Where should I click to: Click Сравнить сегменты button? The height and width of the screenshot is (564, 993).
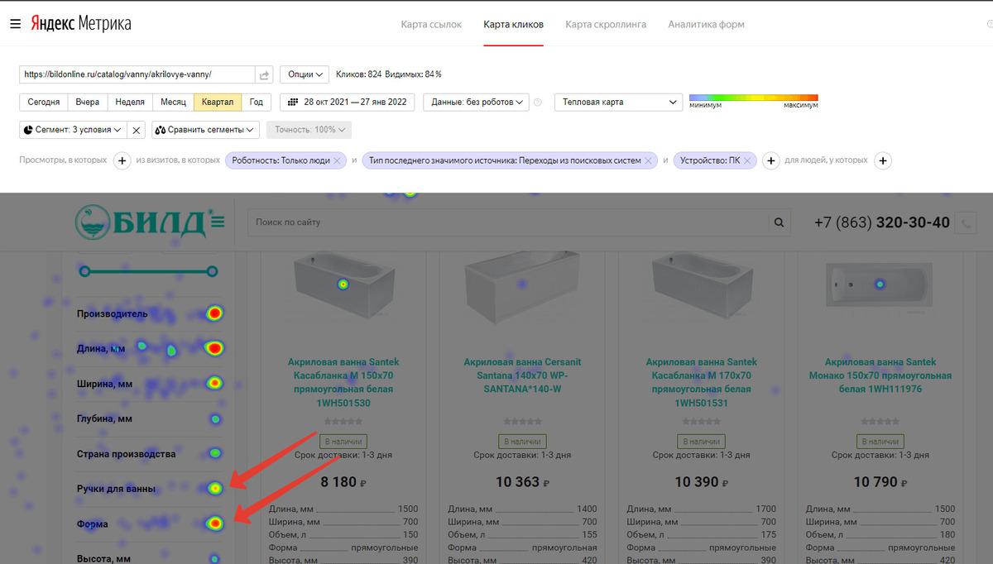[x=206, y=130]
